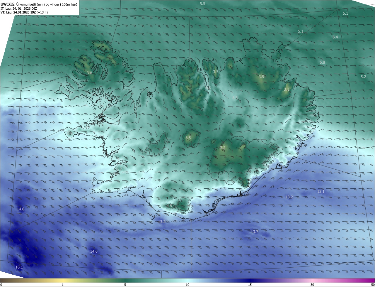
Task: Click the map title 'UWC/IG: Úrkomumætti (mm)' line
Action: click(x=39, y=4)
